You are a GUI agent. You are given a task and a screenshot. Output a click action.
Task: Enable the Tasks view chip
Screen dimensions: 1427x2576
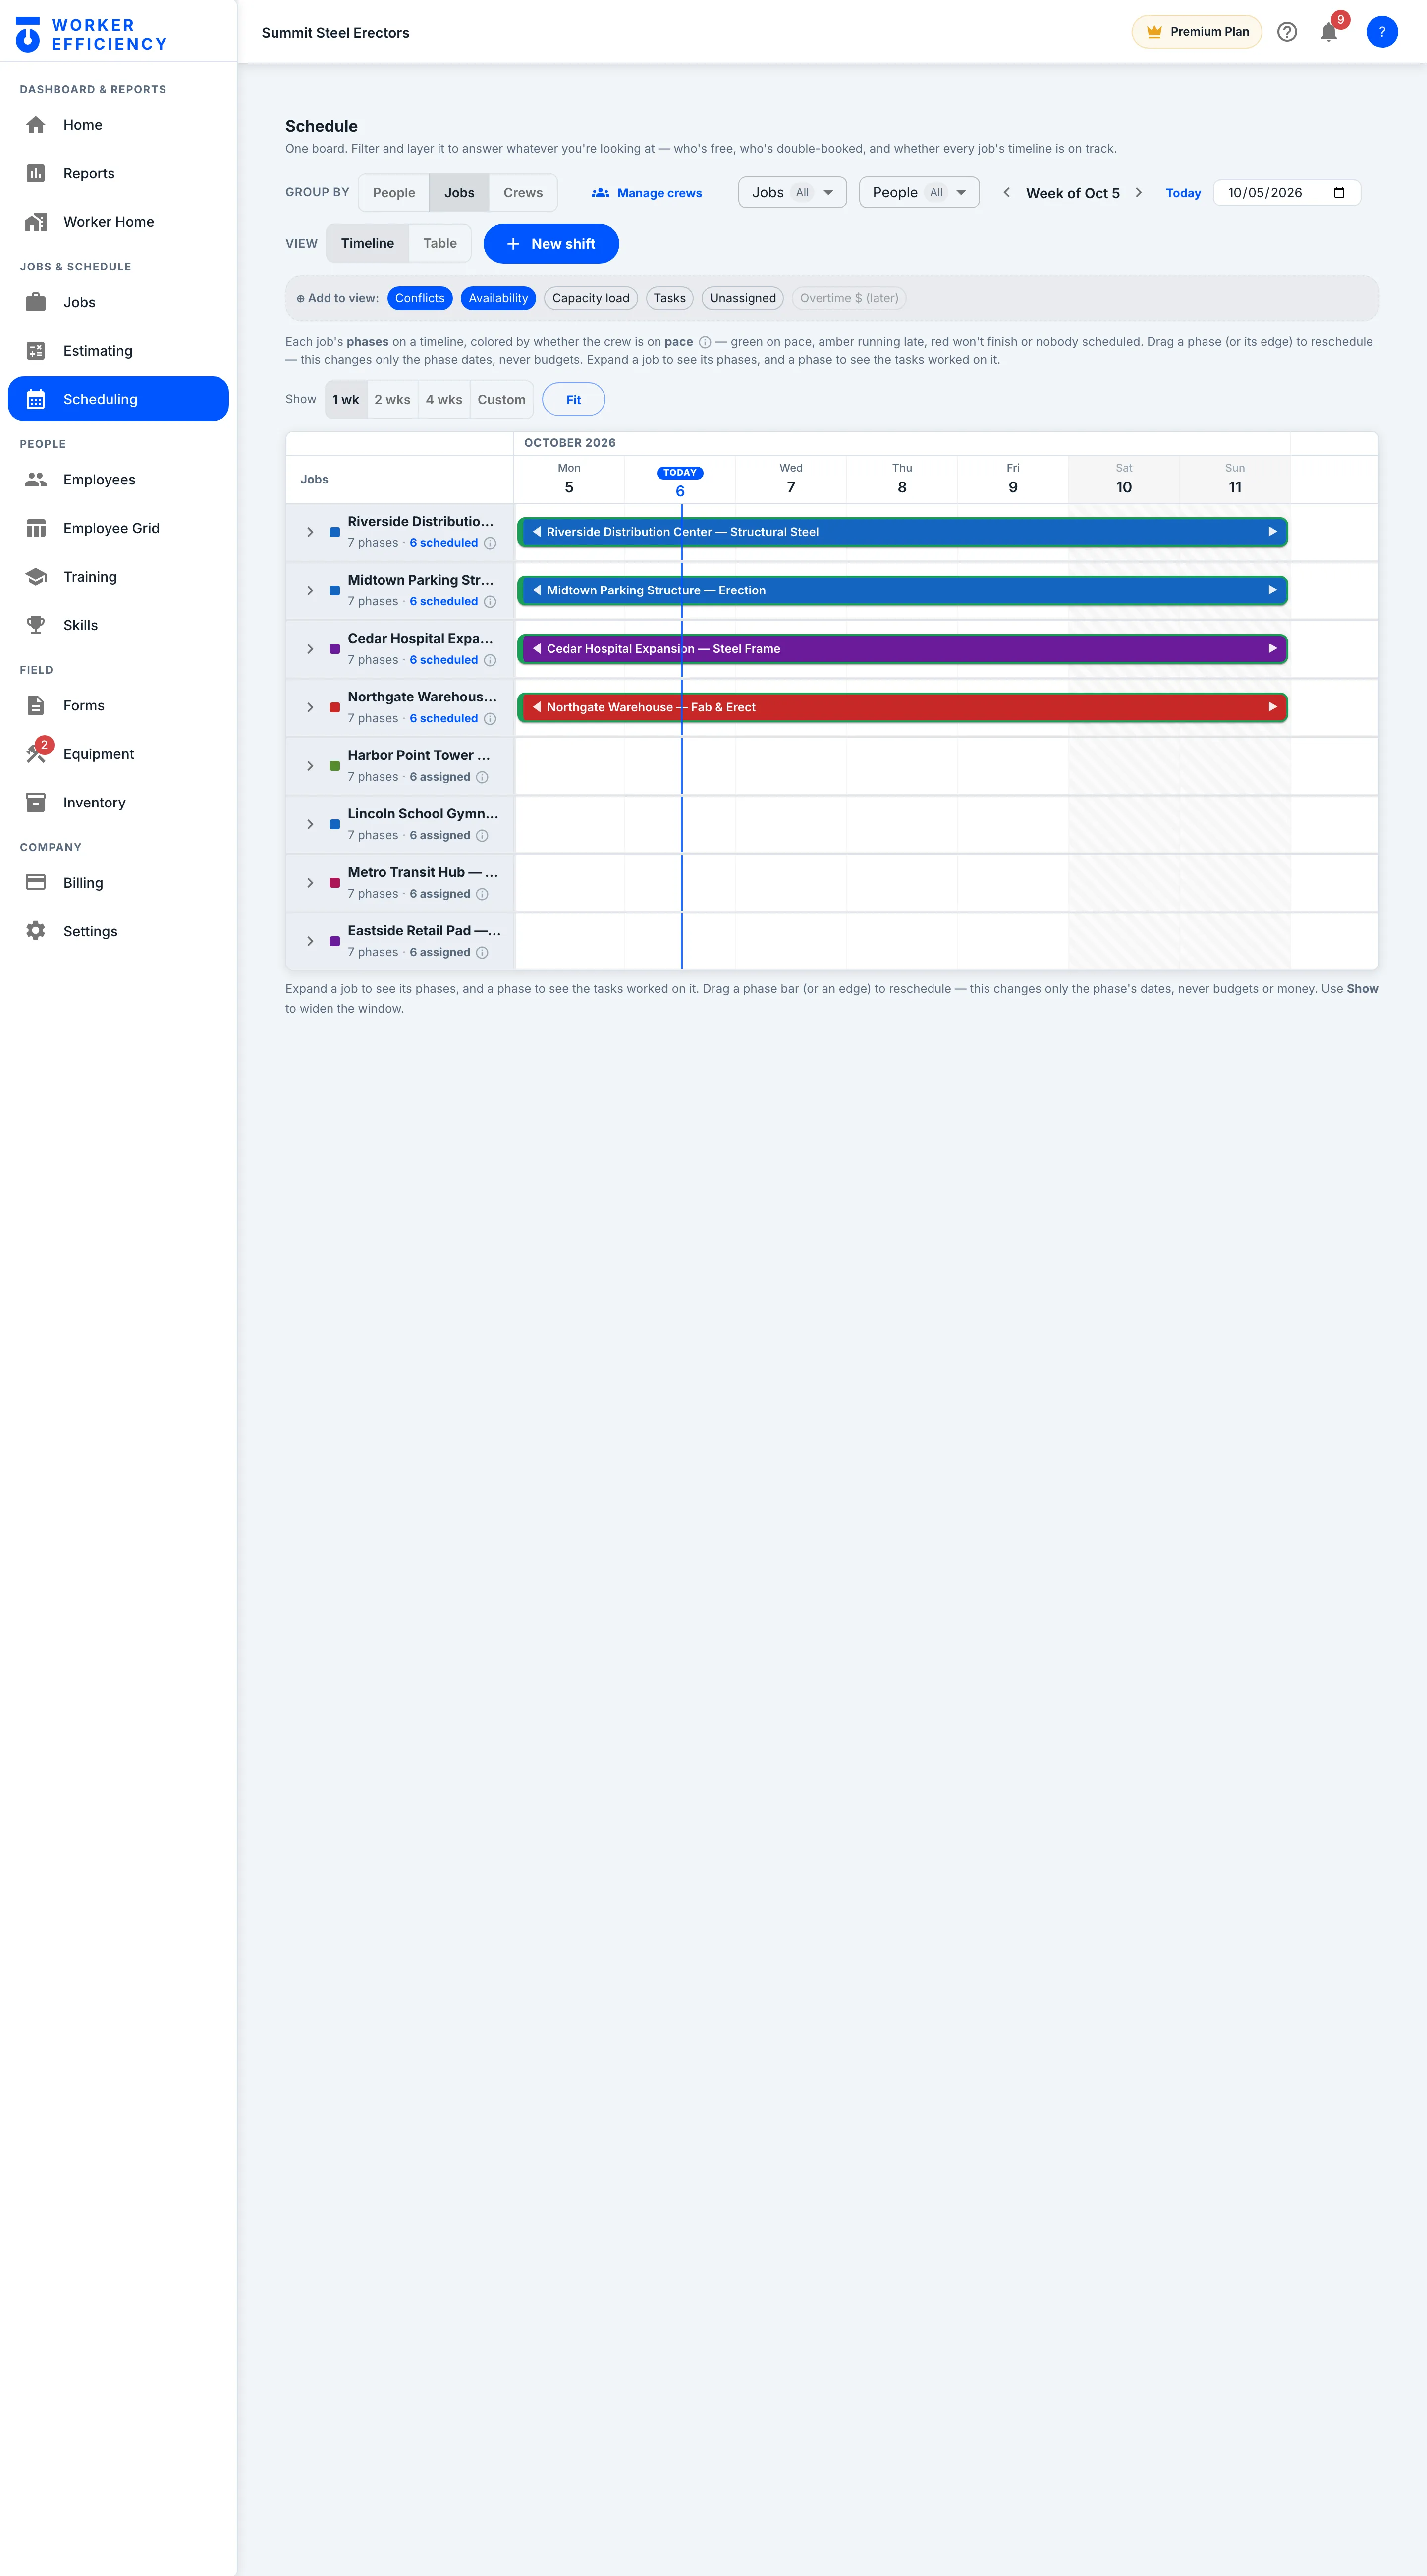(670, 298)
